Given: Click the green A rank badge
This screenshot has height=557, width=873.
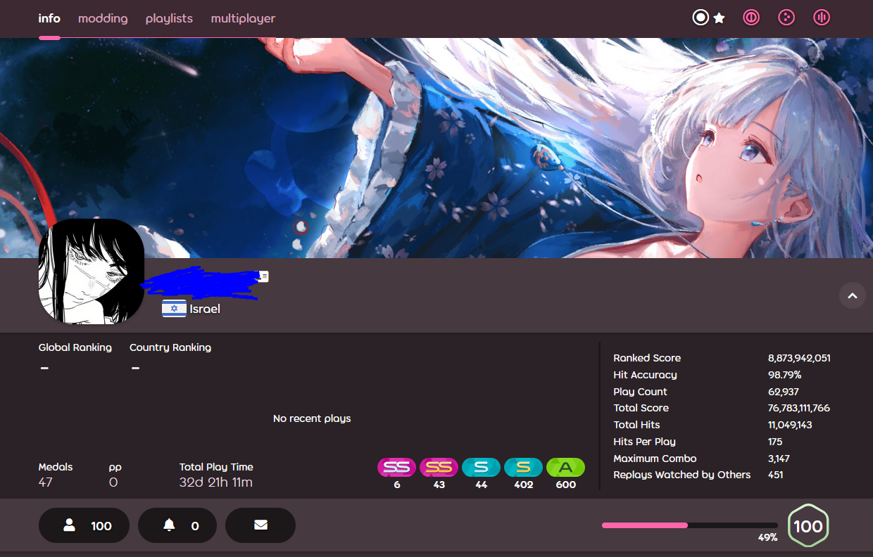Looking at the screenshot, I should click(x=566, y=467).
